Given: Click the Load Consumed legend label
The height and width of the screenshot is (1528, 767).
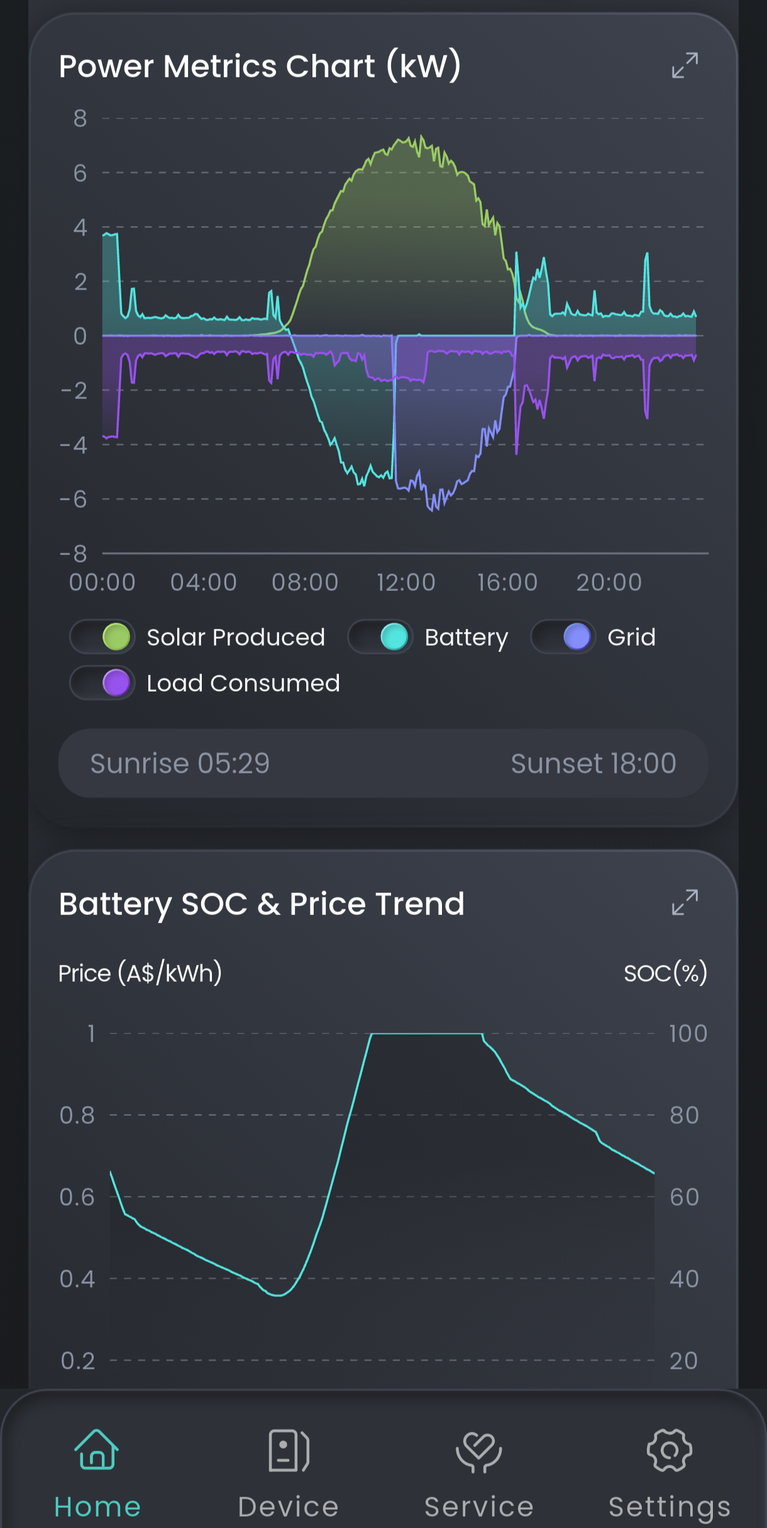Looking at the screenshot, I should tap(243, 683).
